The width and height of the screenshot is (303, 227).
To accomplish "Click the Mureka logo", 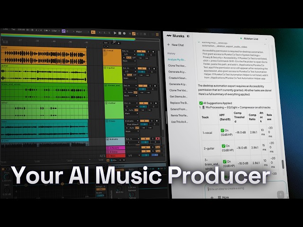I will point(175,36).
